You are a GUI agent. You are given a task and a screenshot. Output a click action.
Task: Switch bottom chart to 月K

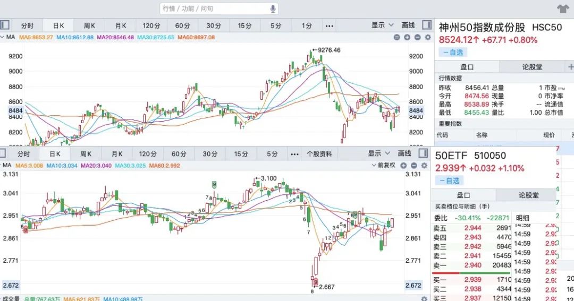(x=117, y=154)
